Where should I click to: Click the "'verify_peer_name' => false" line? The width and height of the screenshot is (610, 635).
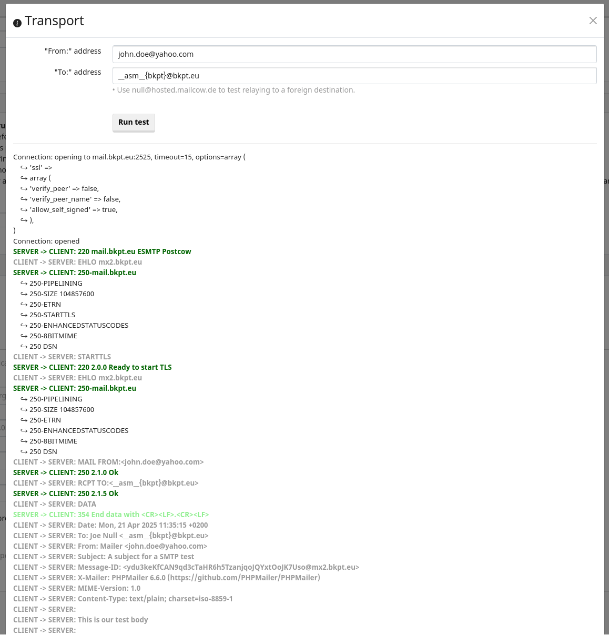point(70,199)
